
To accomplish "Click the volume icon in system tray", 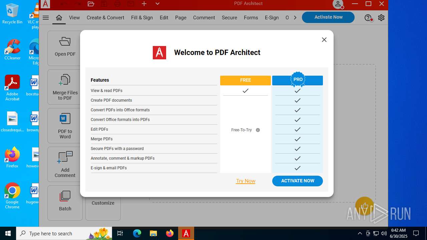I will (384, 233).
